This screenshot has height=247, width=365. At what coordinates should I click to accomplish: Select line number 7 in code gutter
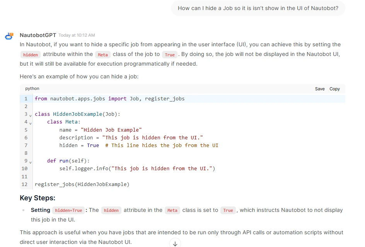tap(26, 145)
